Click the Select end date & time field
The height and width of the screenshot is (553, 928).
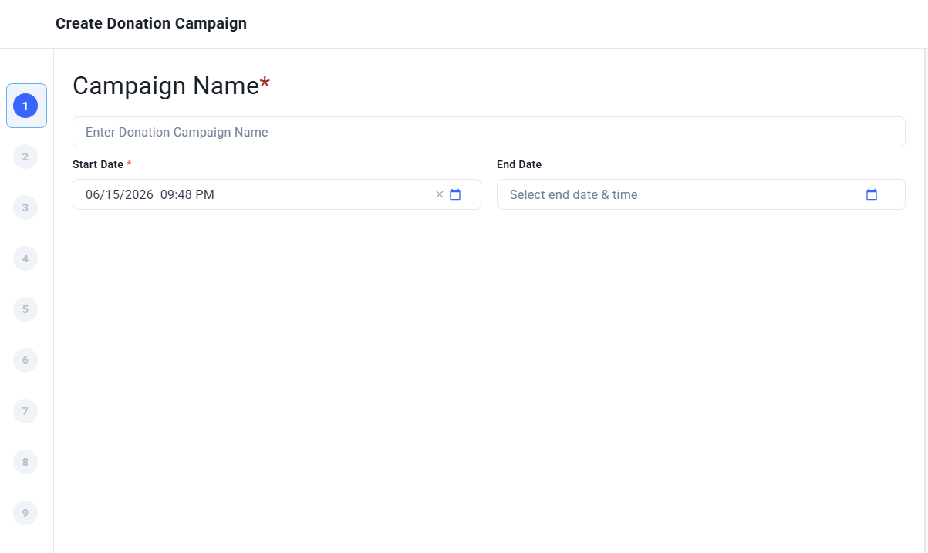701,194
